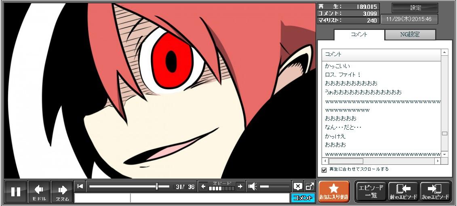This screenshot has height=206, width=457.
Task: Go to the next episode
Action: [435, 191]
